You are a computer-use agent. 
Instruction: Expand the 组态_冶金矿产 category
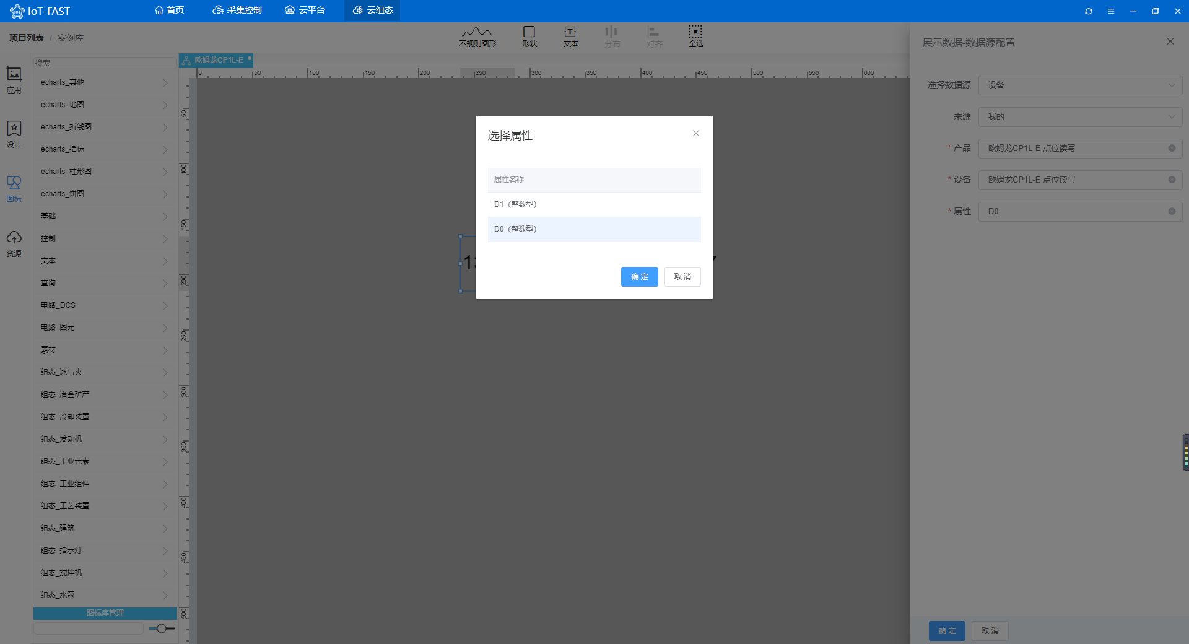point(104,394)
